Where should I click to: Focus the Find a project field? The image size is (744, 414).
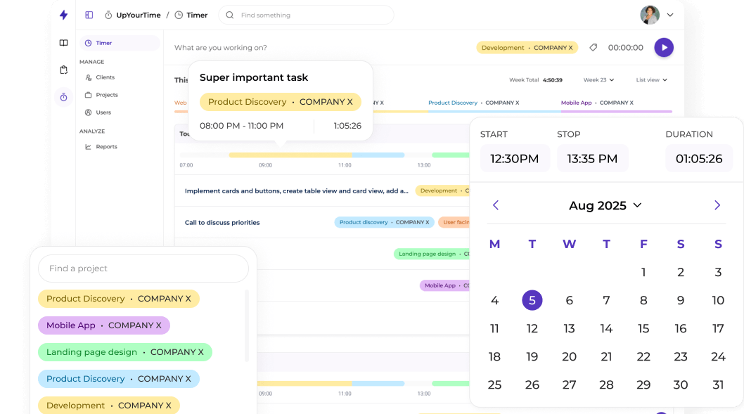[143, 269]
